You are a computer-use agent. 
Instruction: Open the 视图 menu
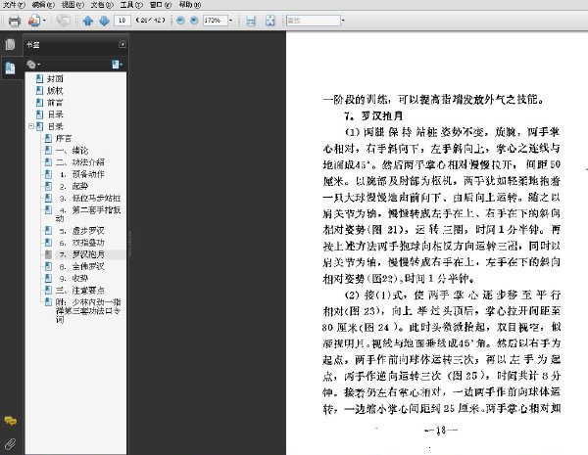point(73,5)
